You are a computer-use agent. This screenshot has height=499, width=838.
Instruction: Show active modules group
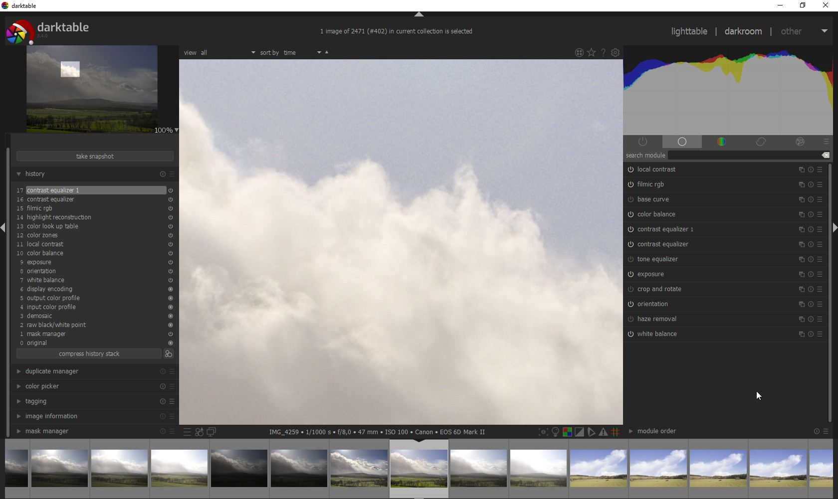[642, 142]
